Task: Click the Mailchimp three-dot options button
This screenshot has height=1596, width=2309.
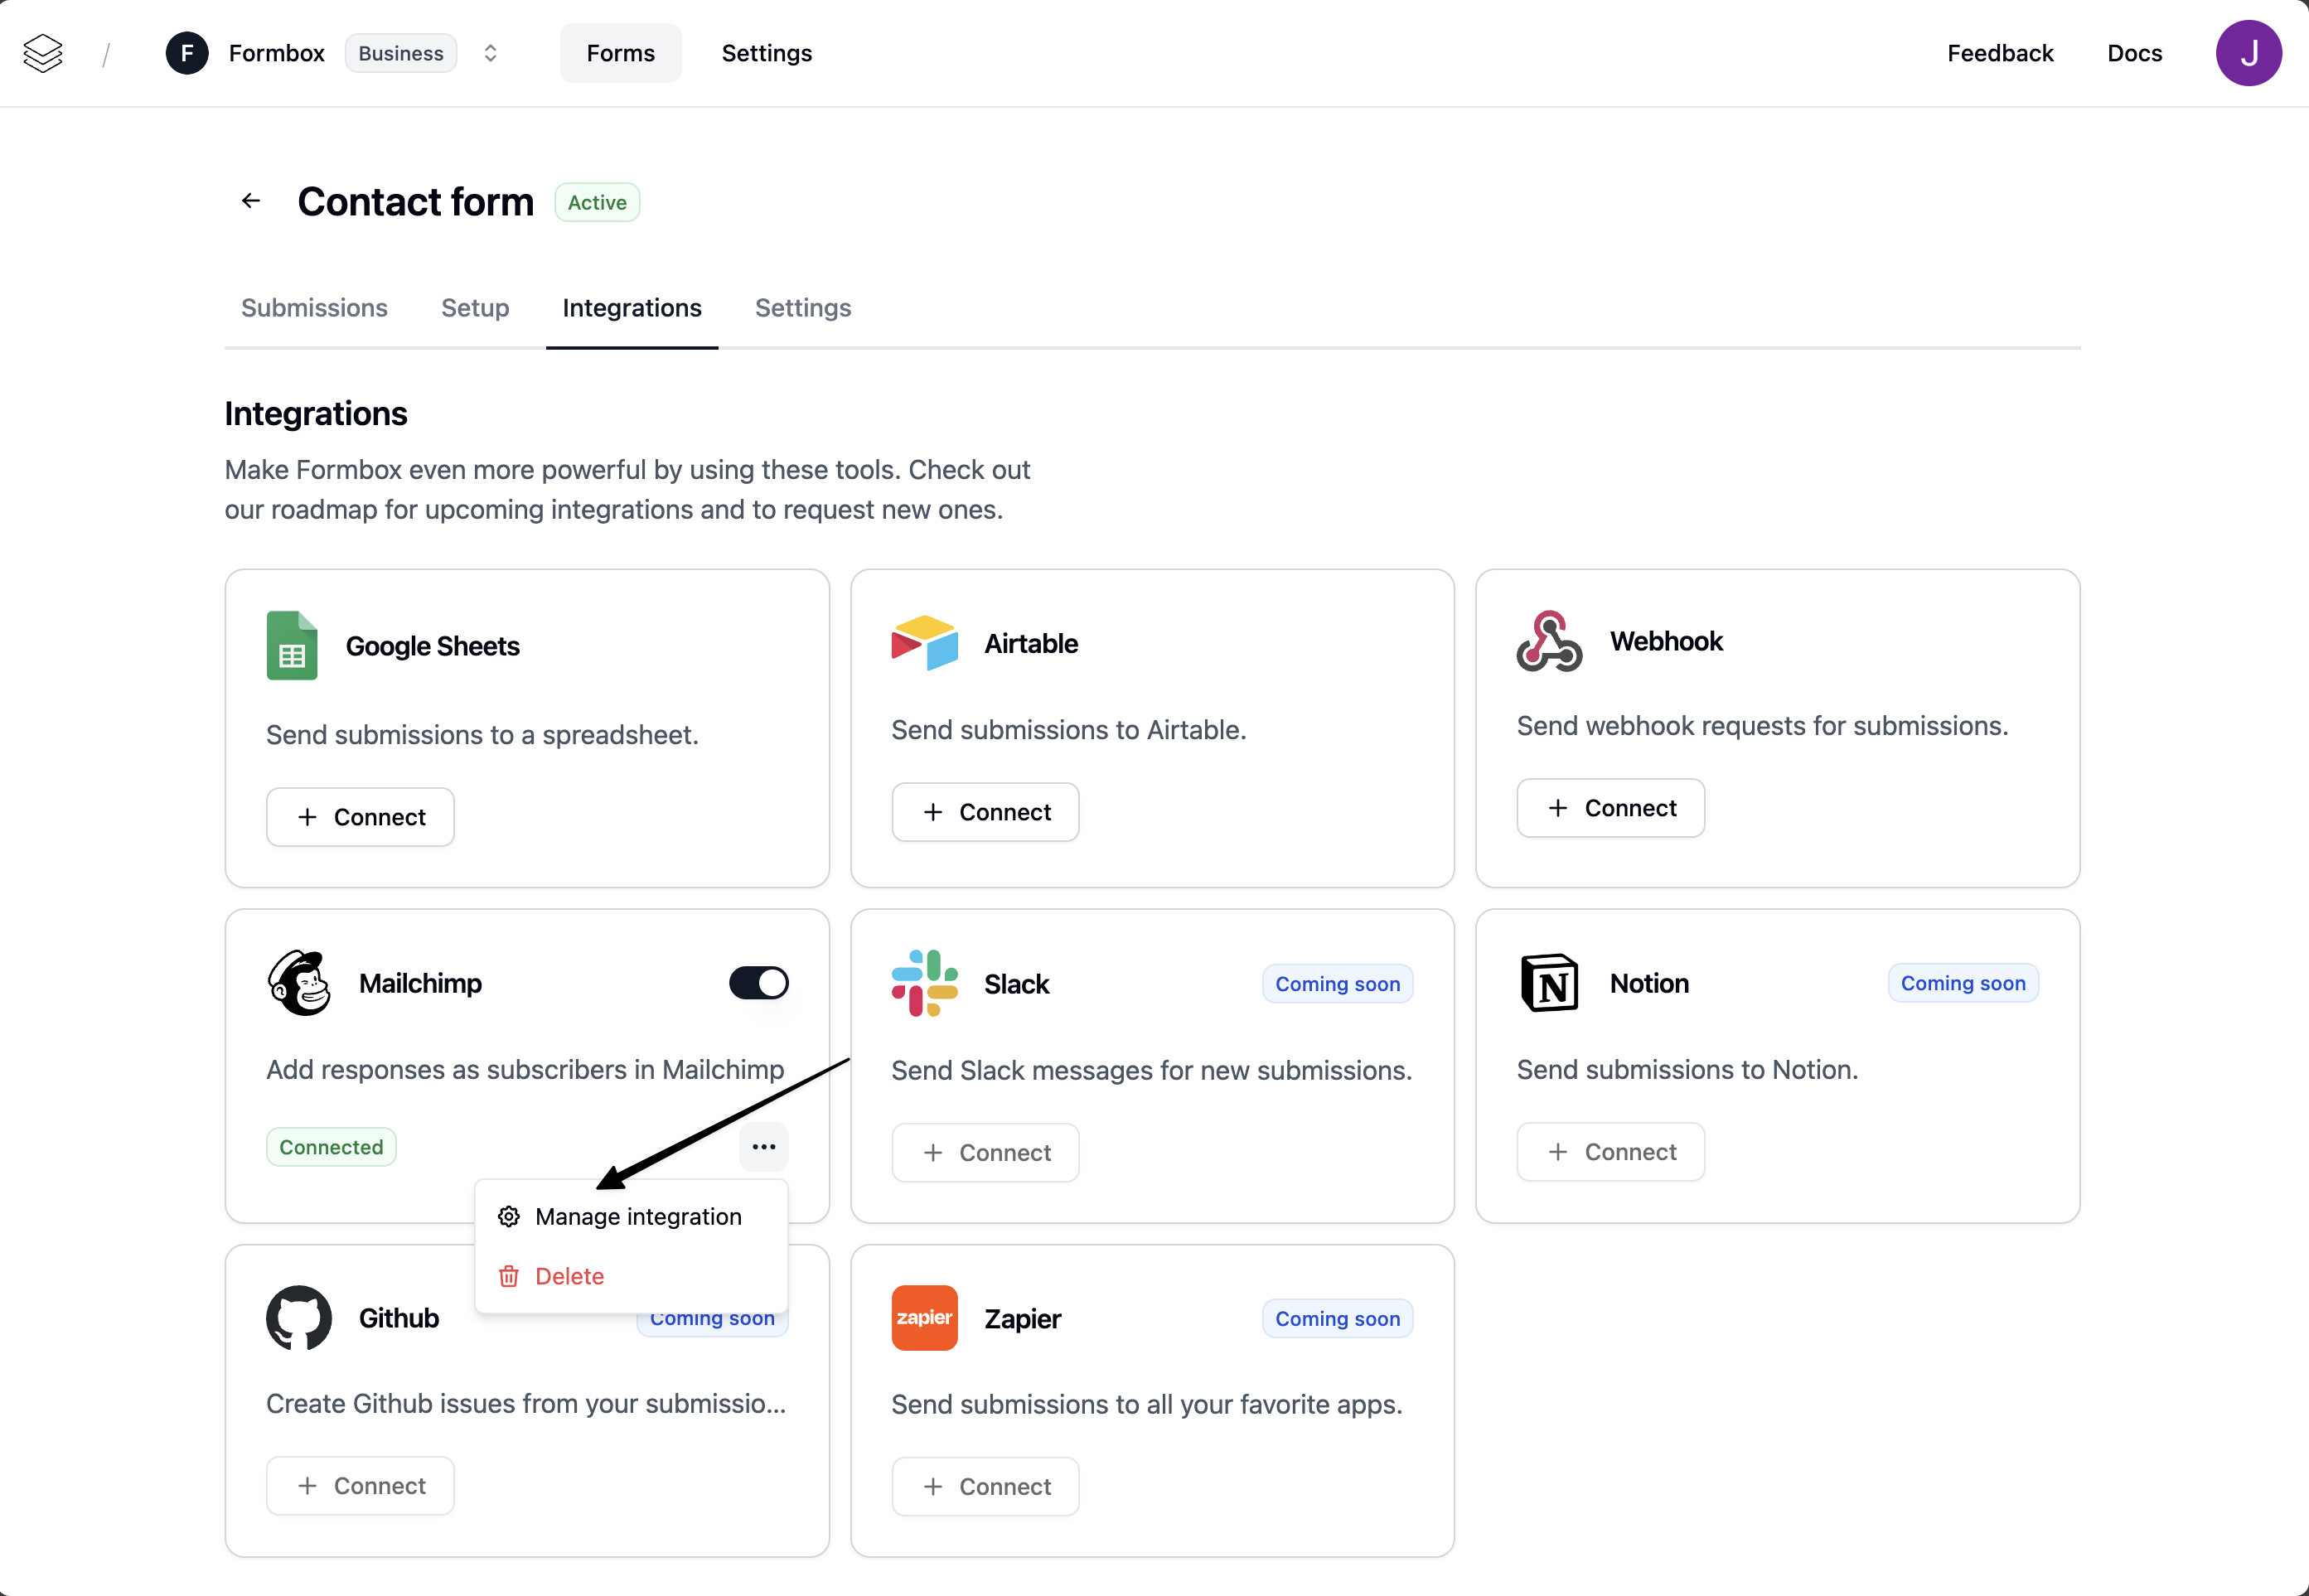Action: (x=763, y=1146)
